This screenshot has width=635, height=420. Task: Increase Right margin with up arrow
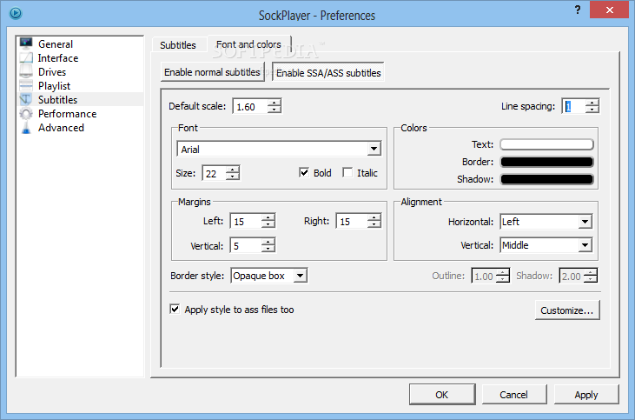tap(374, 217)
